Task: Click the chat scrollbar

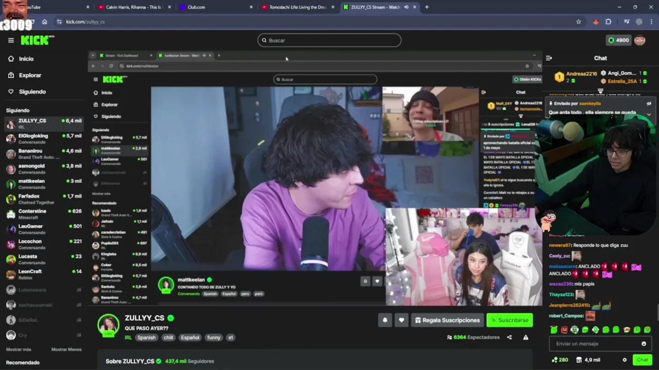Action: point(657,311)
